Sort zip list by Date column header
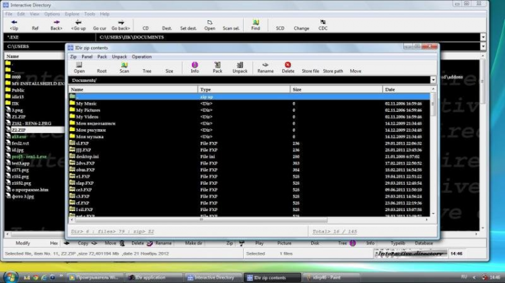This screenshot has width=505, height=283. pos(407,89)
